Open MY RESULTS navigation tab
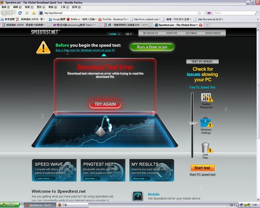 pyautogui.click(x=150, y=33)
